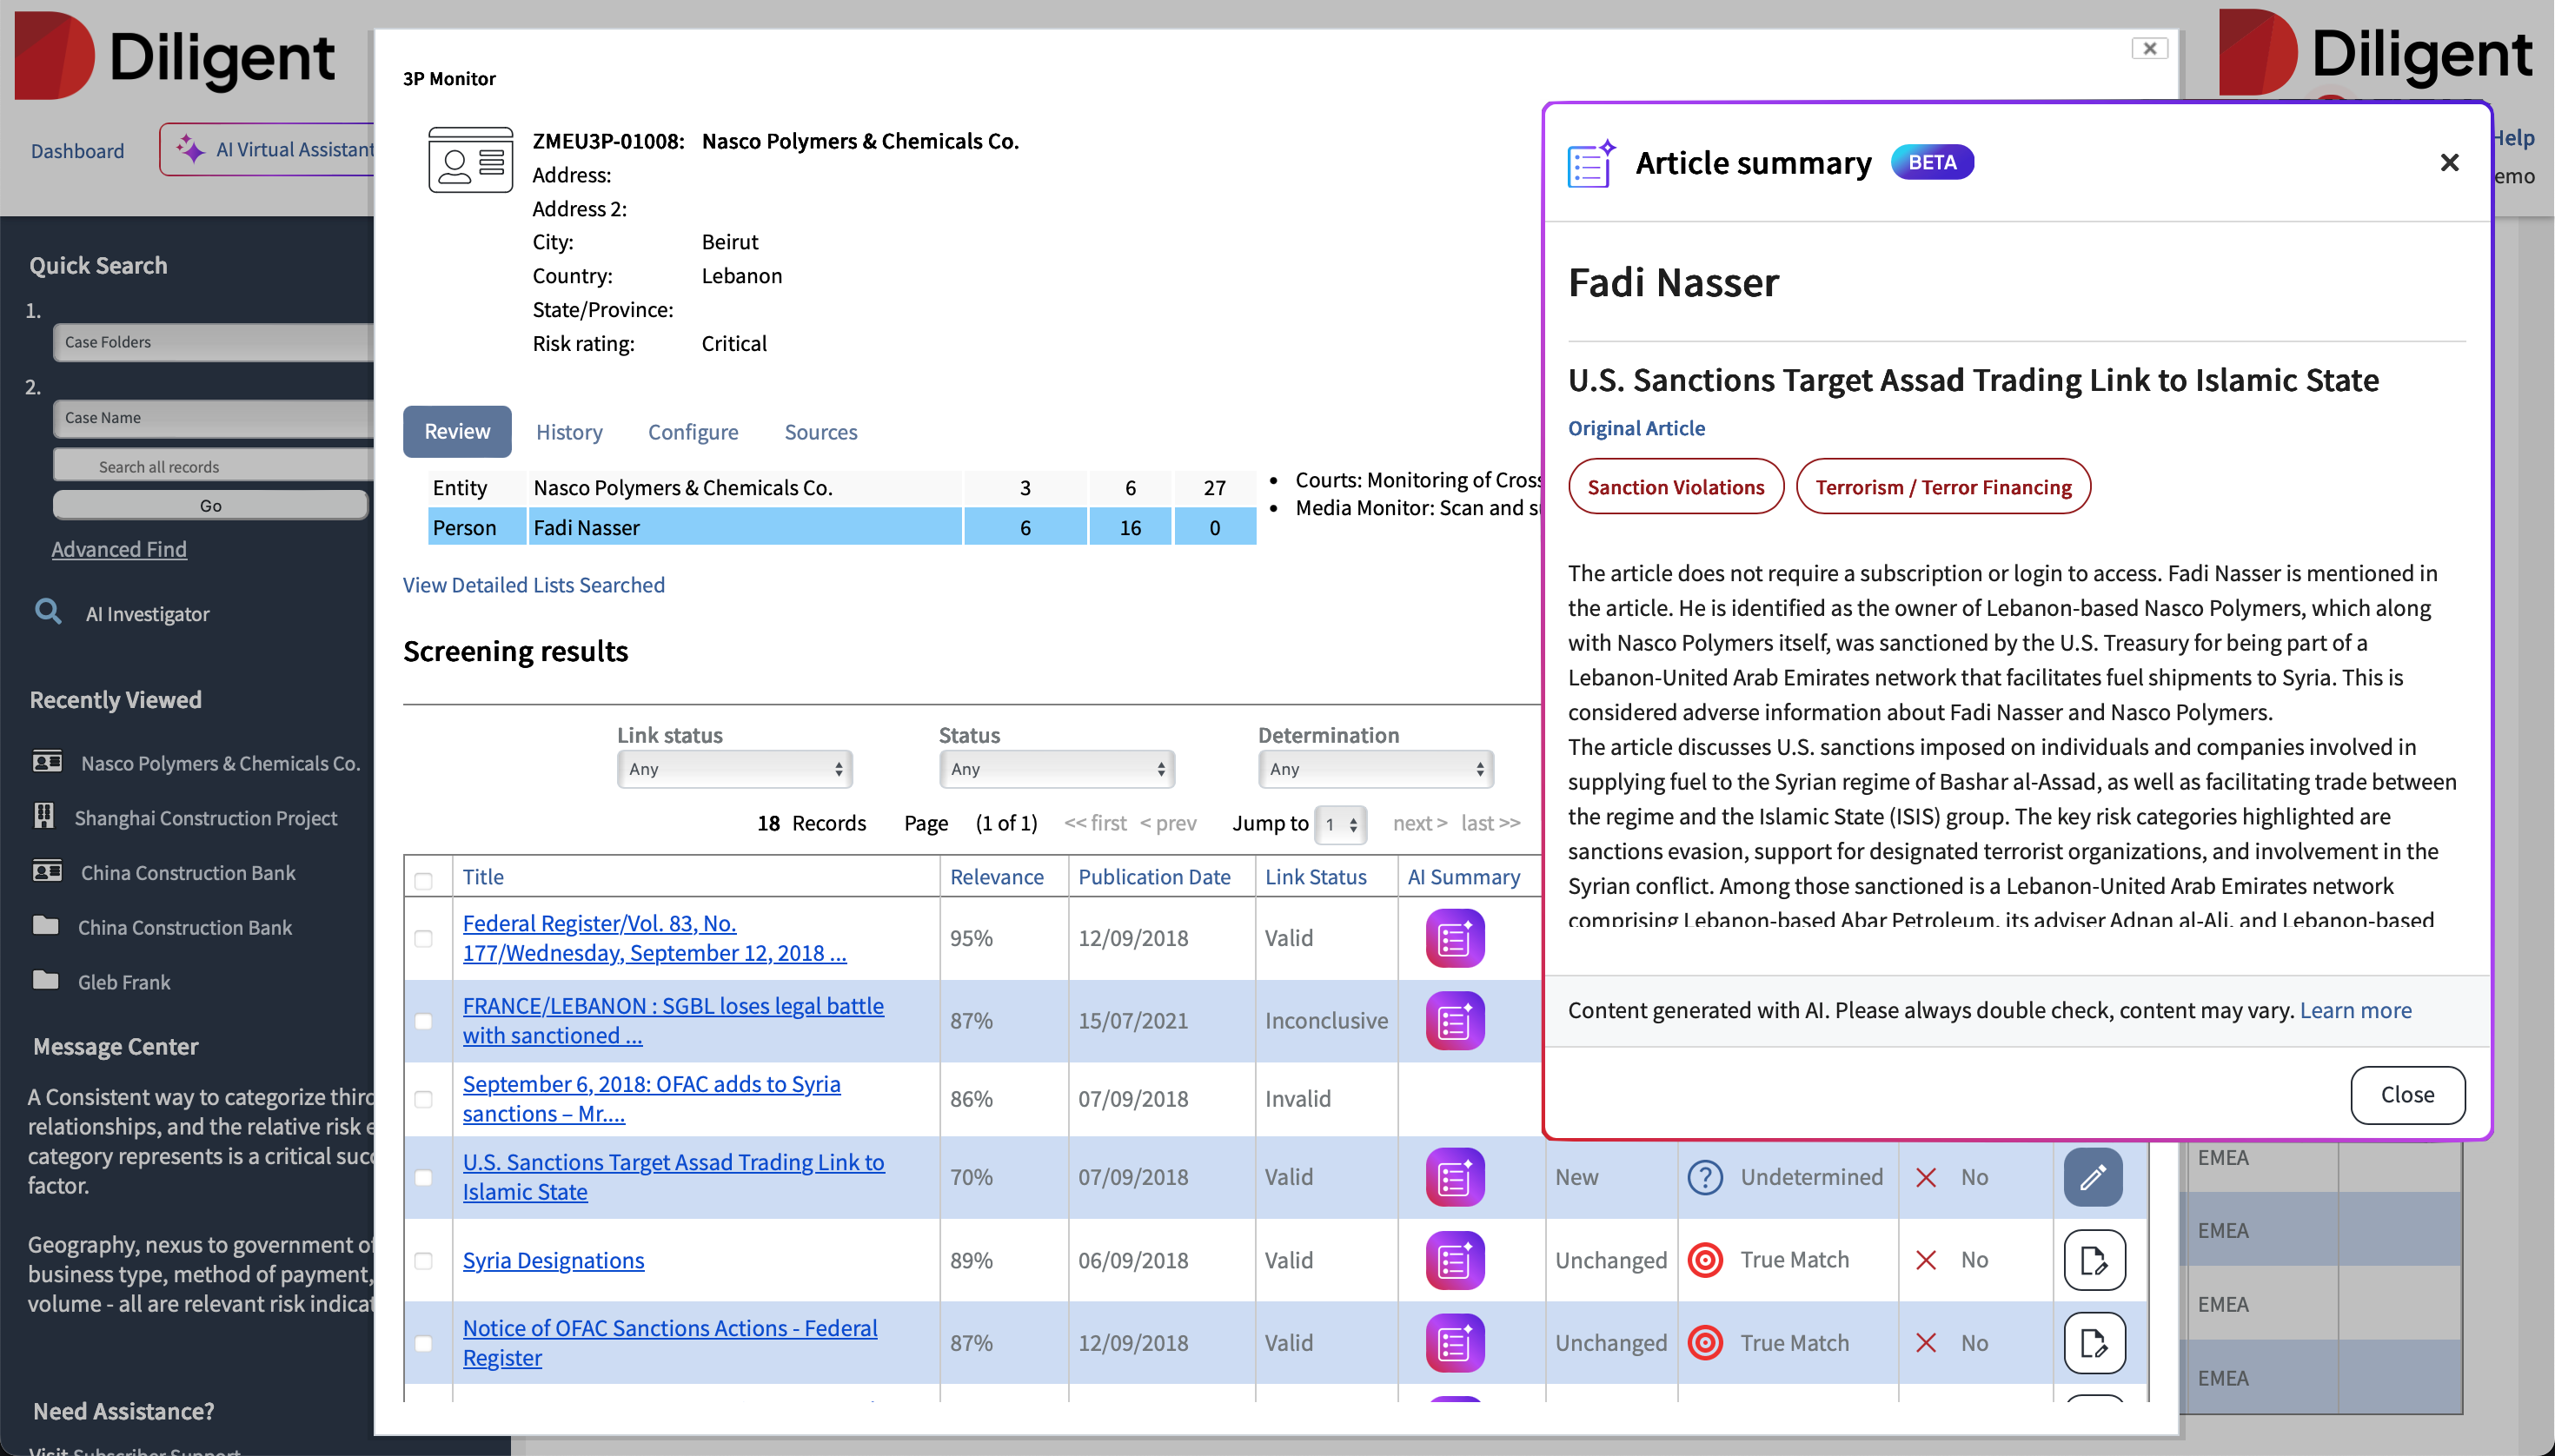2555x1456 pixels.
Task: Open AI summary for Federal Register row
Action: 1455,938
